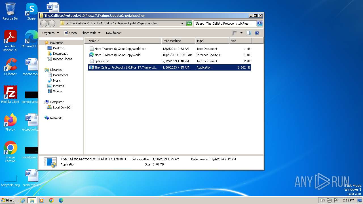This screenshot has width=363, height=204.
Task: Click the Change your view icon
Action: [234, 33]
